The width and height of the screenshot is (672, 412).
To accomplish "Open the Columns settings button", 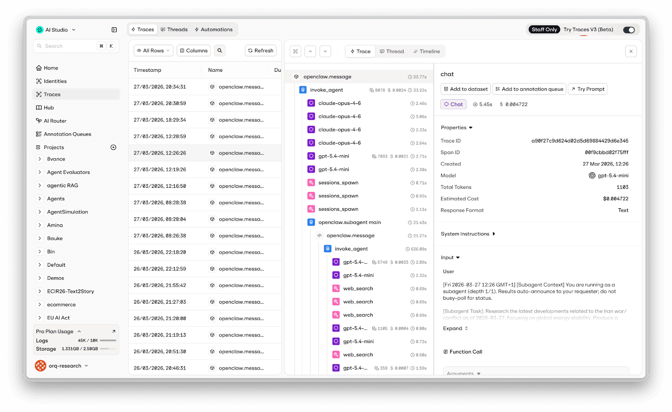I will pos(194,50).
